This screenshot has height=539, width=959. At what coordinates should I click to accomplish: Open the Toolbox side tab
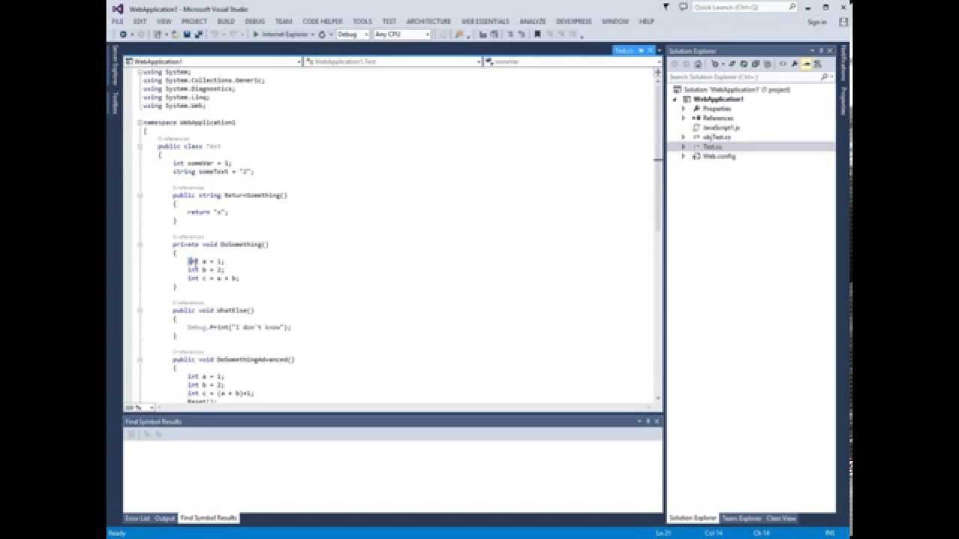pyautogui.click(x=115, y=102)
